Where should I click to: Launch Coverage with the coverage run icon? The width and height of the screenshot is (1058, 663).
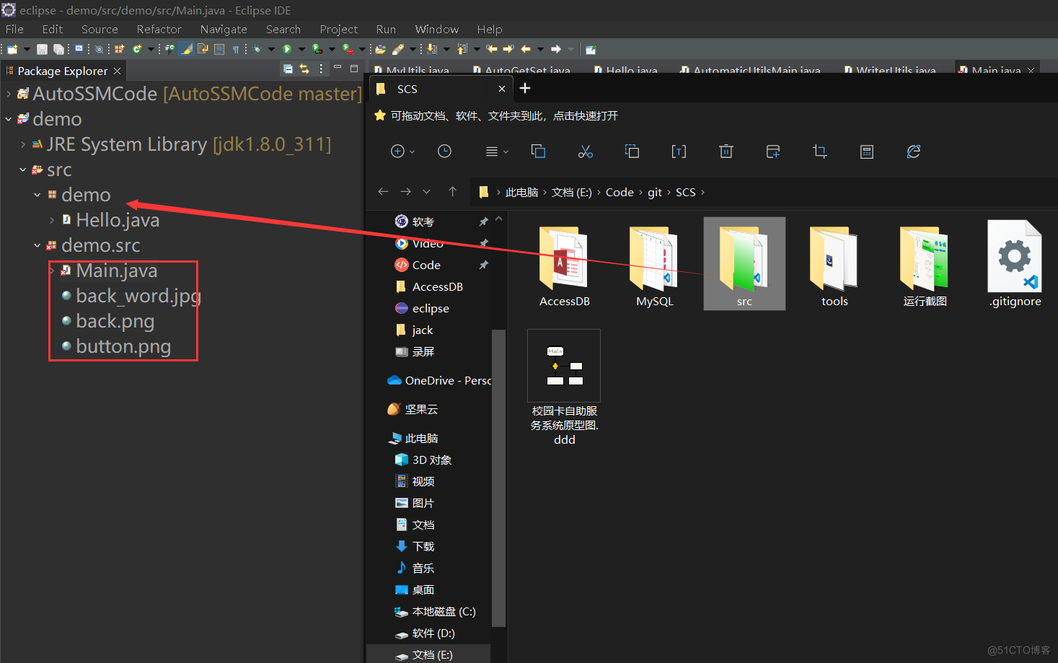coord(317,49)
